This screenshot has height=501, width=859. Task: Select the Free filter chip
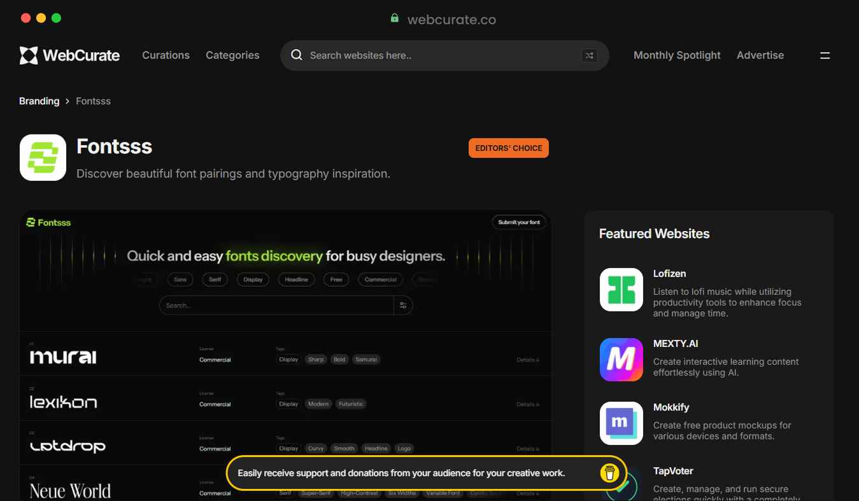[336, 279]
